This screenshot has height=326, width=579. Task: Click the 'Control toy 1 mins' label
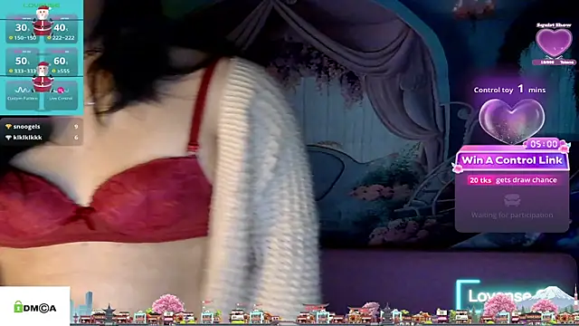point(509,89)
